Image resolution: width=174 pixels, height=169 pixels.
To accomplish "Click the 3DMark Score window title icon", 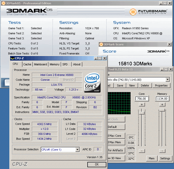I will coord(101,44).
